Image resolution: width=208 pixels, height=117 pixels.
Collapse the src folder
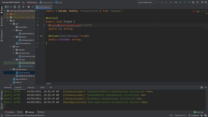point(7,20)
